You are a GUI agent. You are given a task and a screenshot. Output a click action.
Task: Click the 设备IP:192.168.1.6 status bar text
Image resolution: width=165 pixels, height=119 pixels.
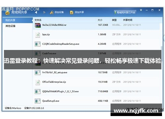[x=34, y=108]
